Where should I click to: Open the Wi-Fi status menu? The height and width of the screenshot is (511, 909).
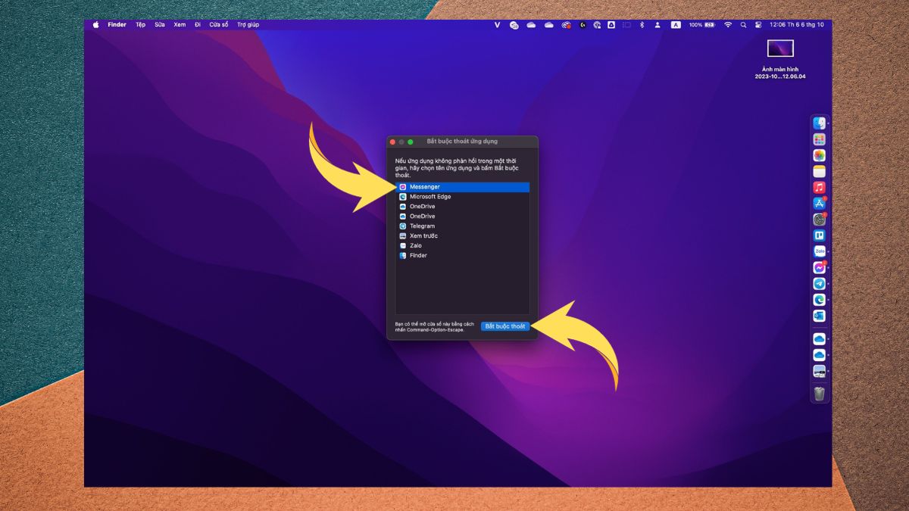(x=728, y=25)
